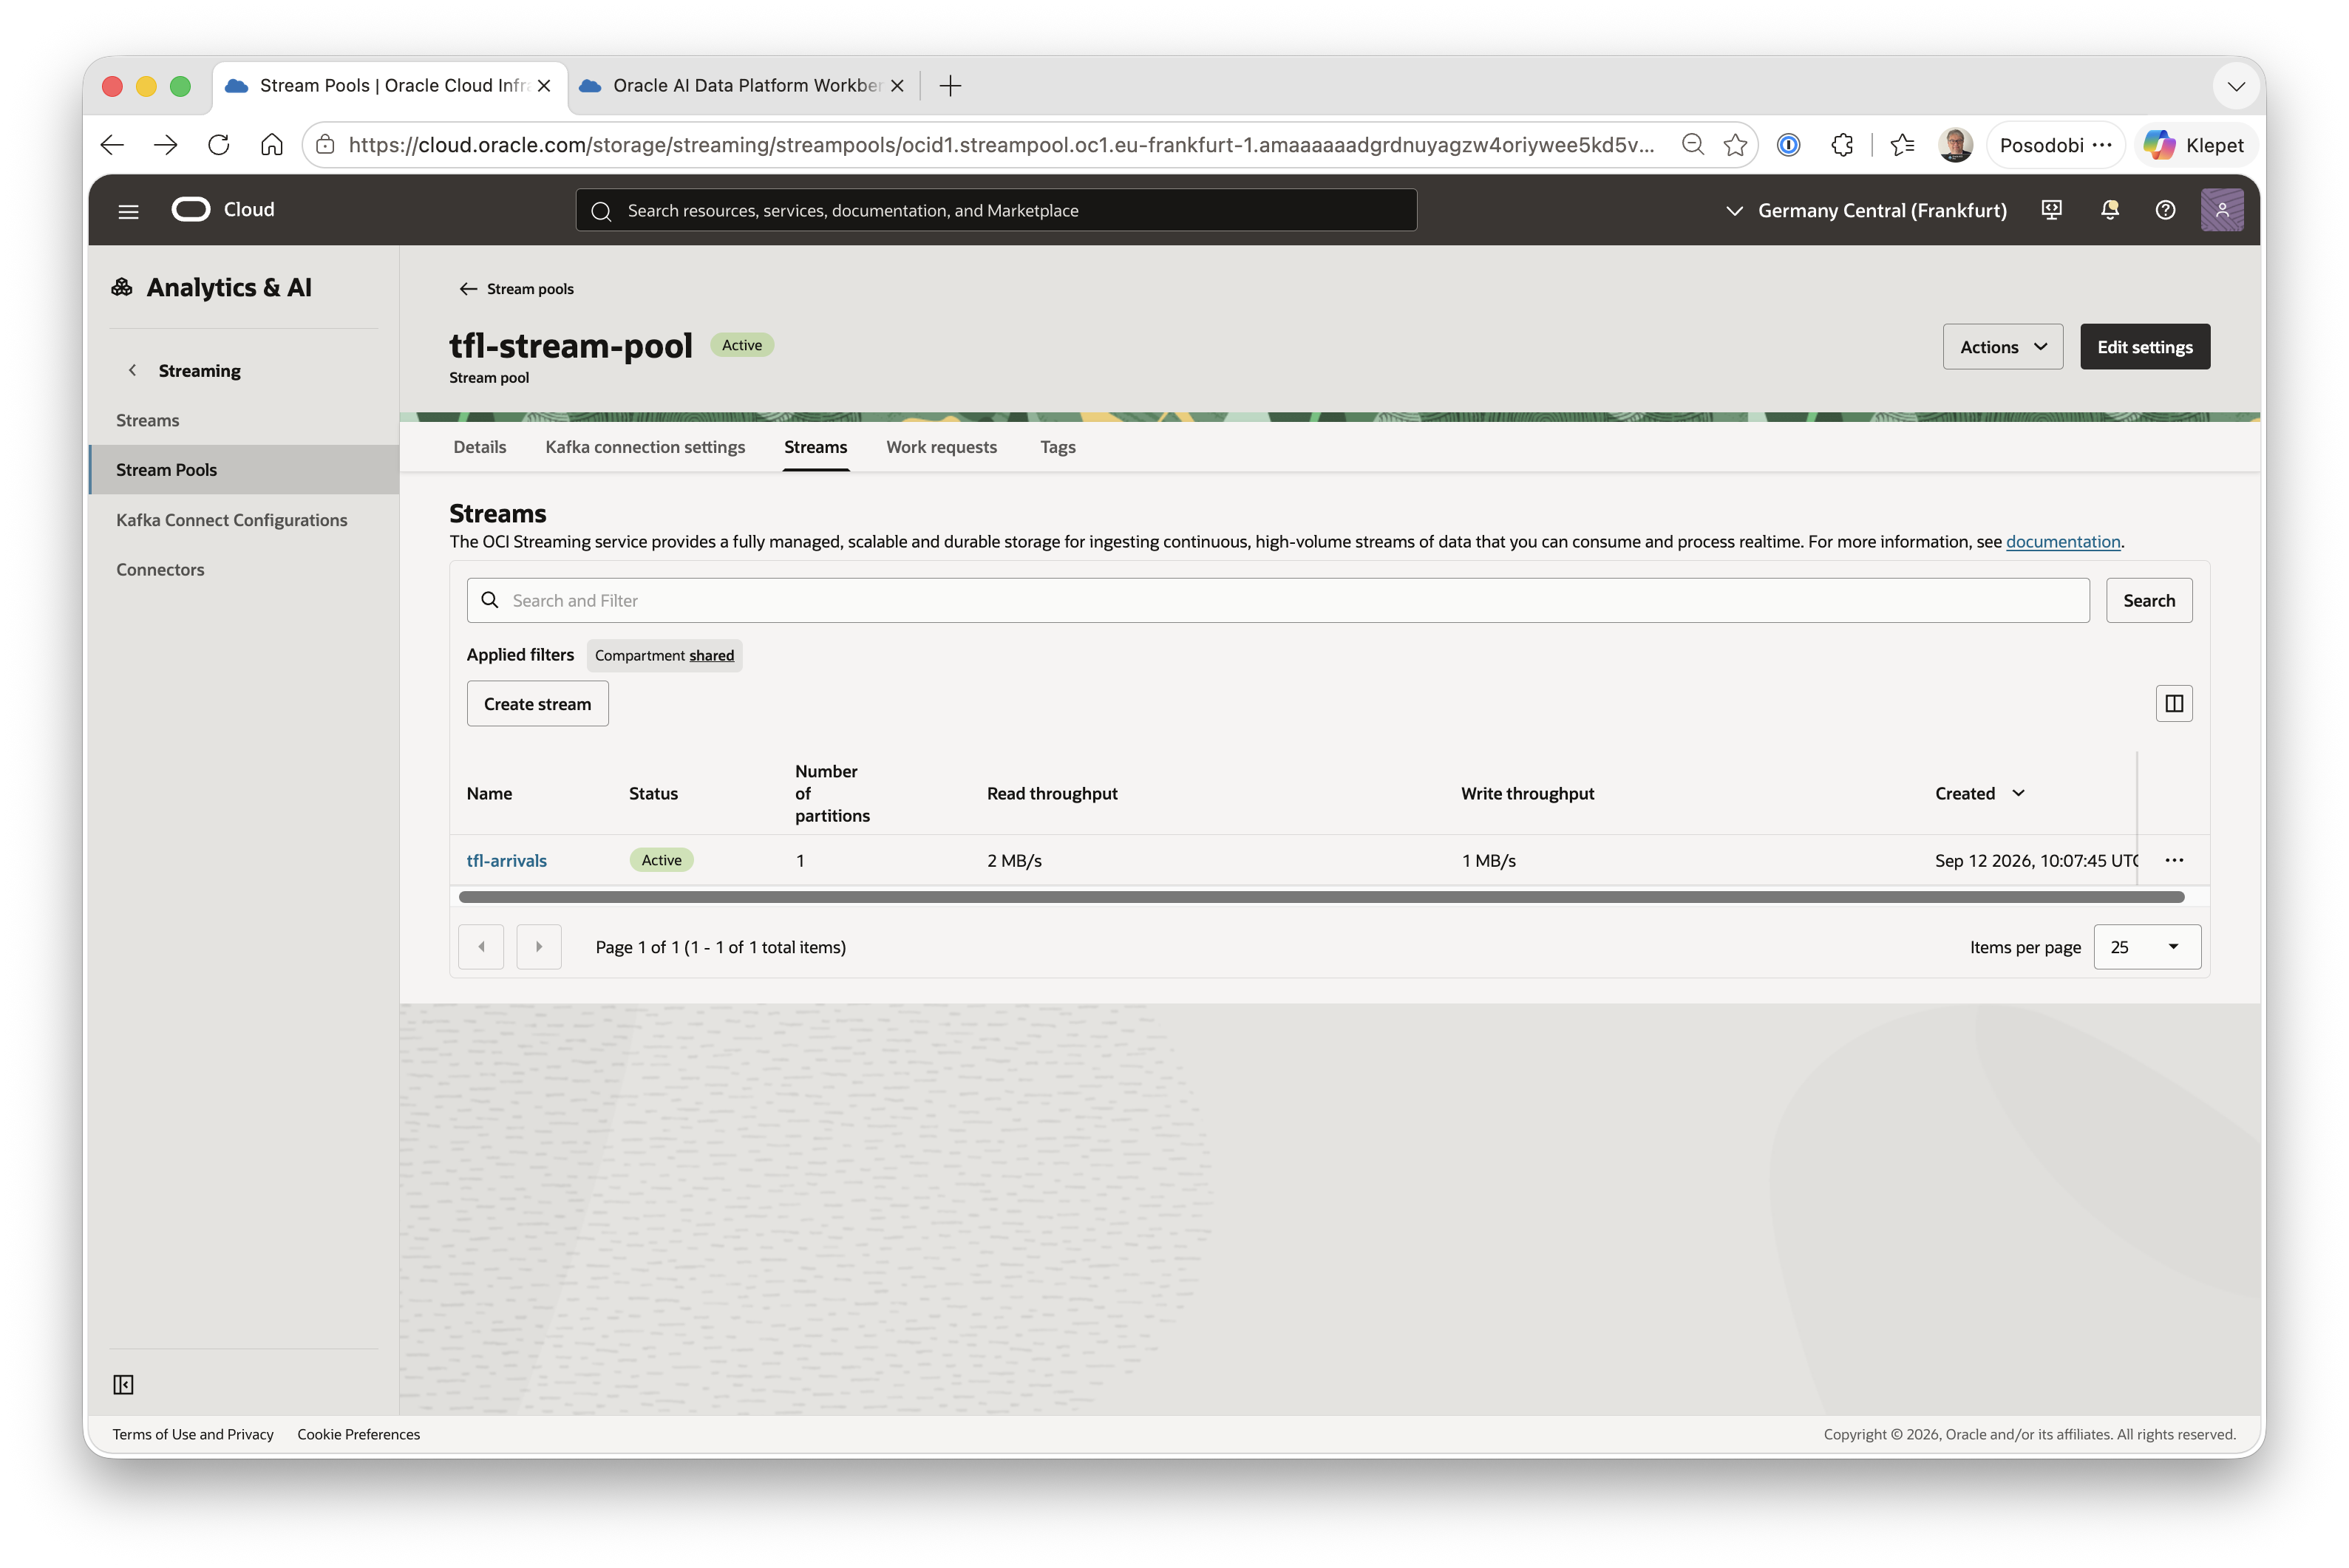The width and height of the screenshot is (2349, 1568).
Task: Switch to the Tags tab
Action: 1057,446
